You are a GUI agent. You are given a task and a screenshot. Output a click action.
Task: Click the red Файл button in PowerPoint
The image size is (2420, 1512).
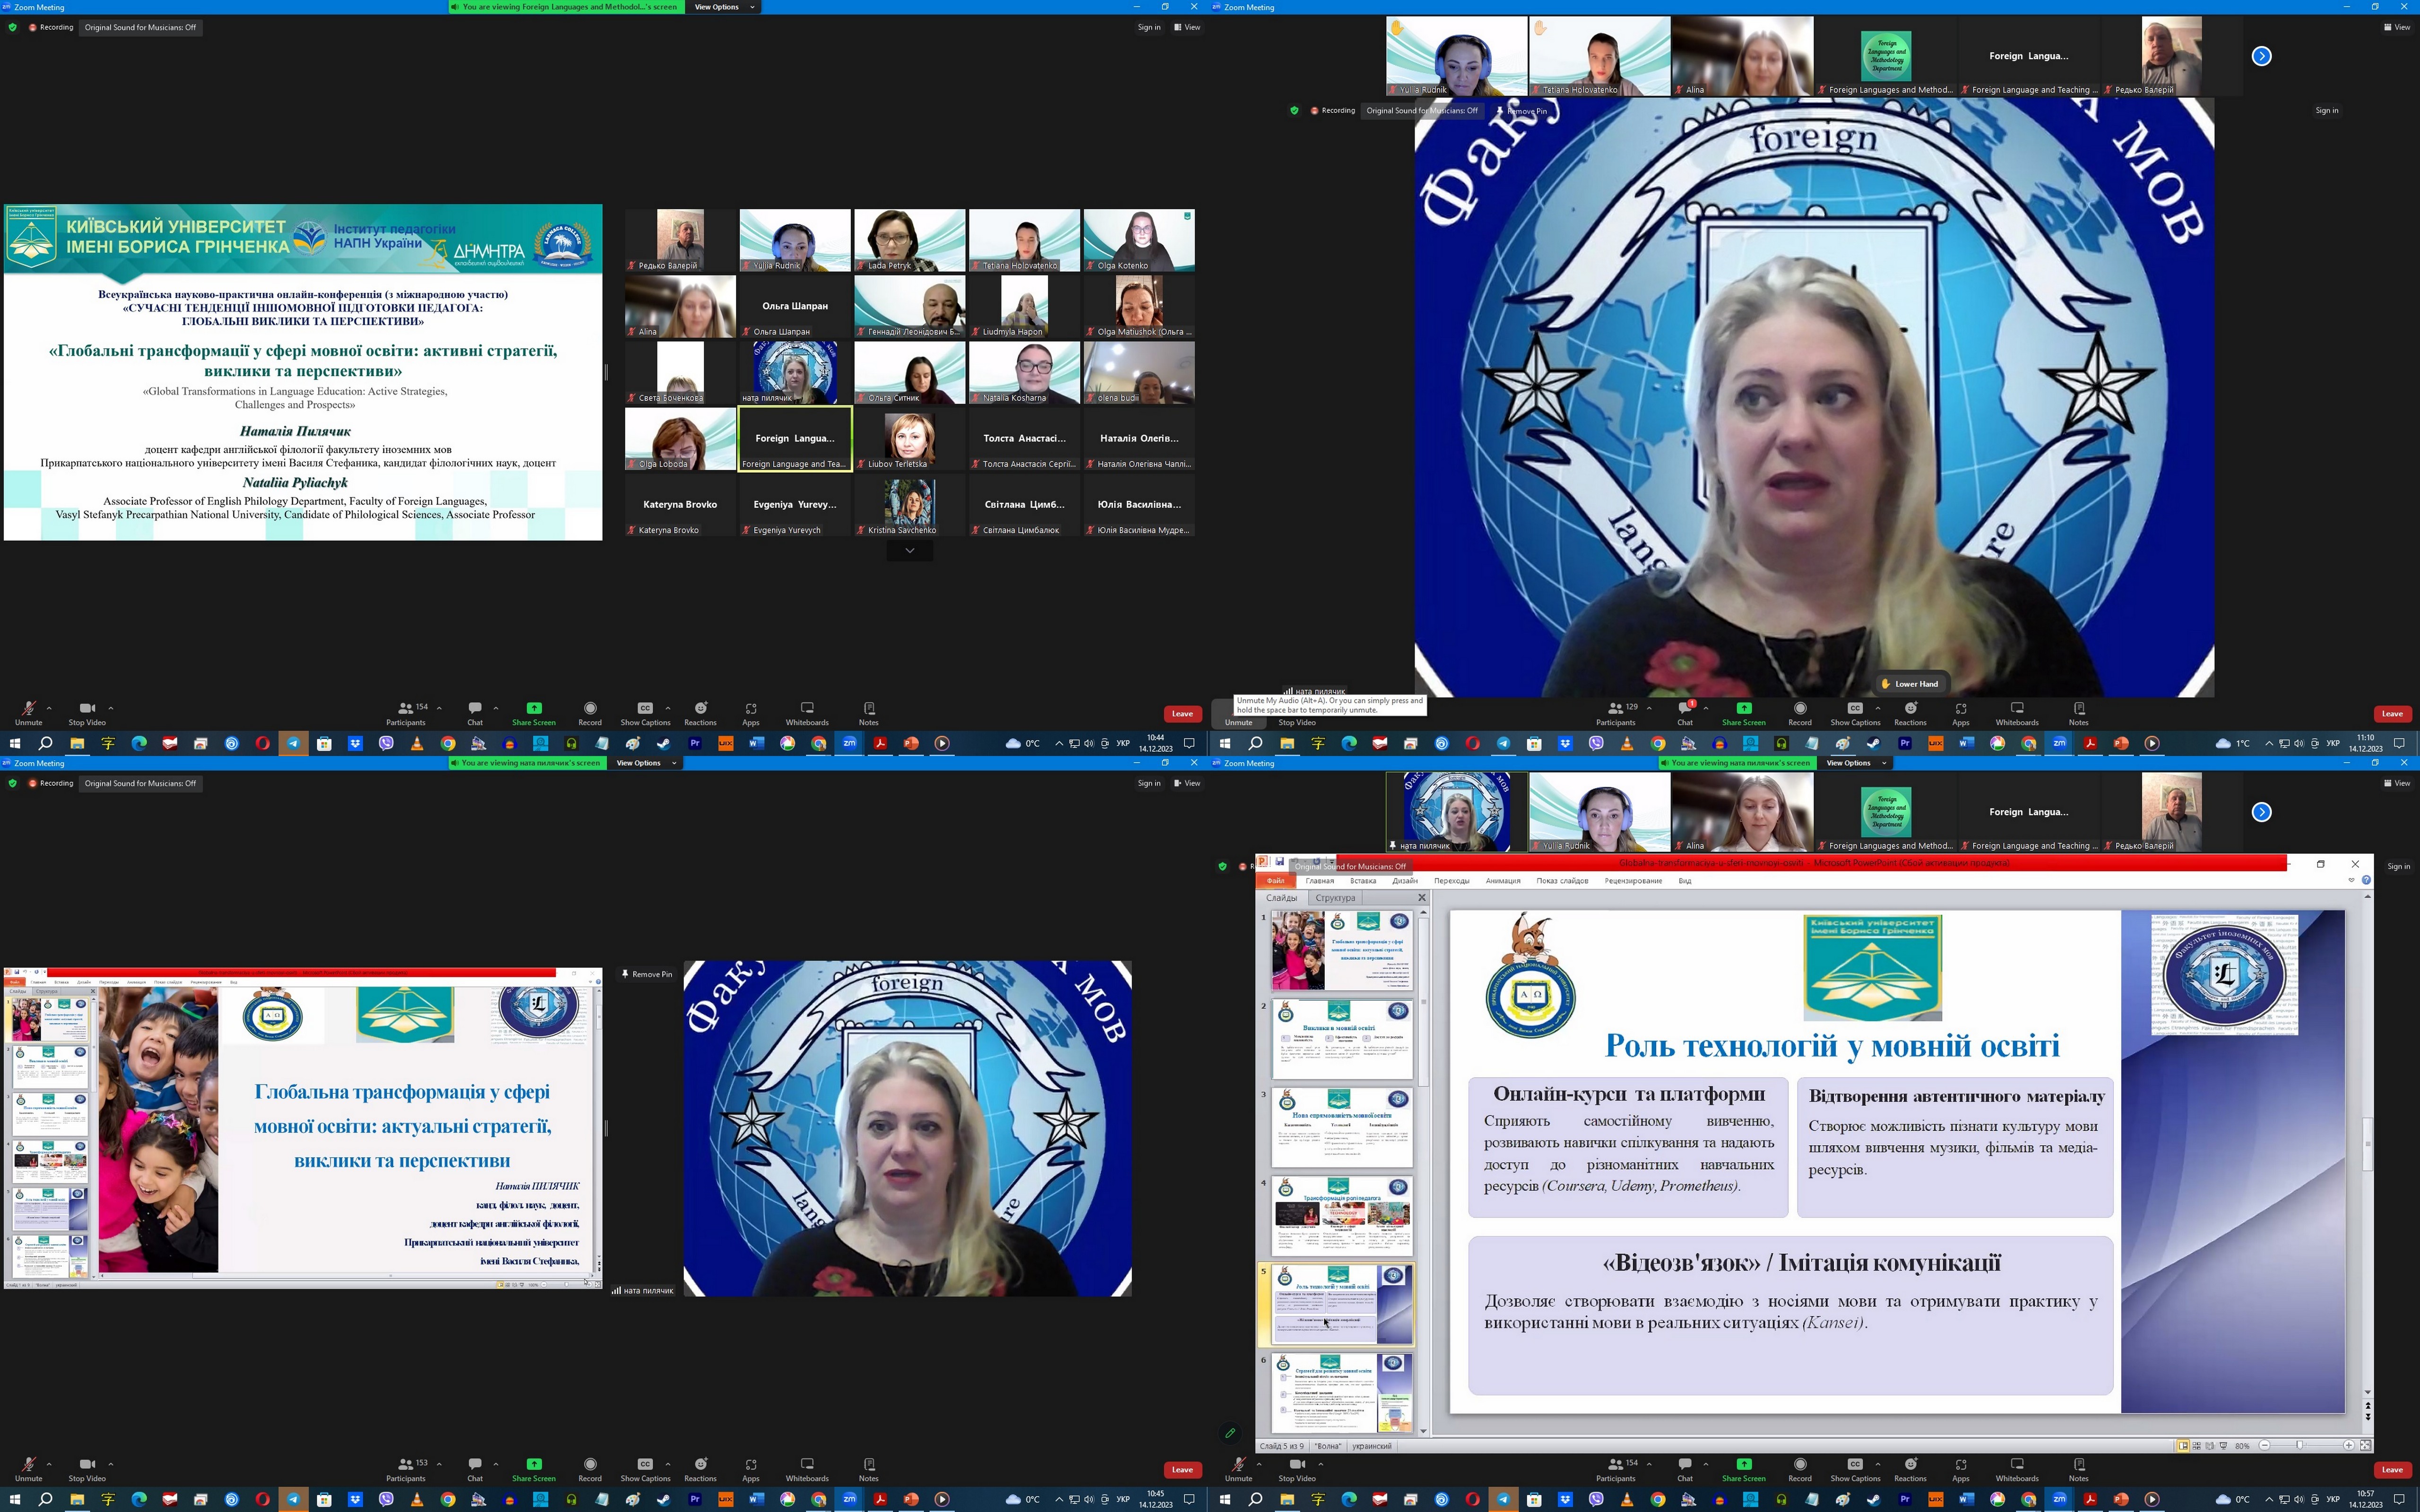click(x=1275, y=881)
